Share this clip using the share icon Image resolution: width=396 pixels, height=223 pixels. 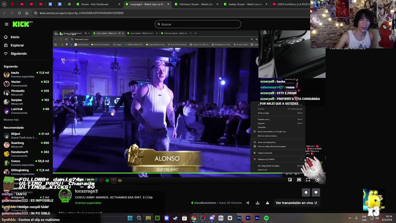(247, 203)
